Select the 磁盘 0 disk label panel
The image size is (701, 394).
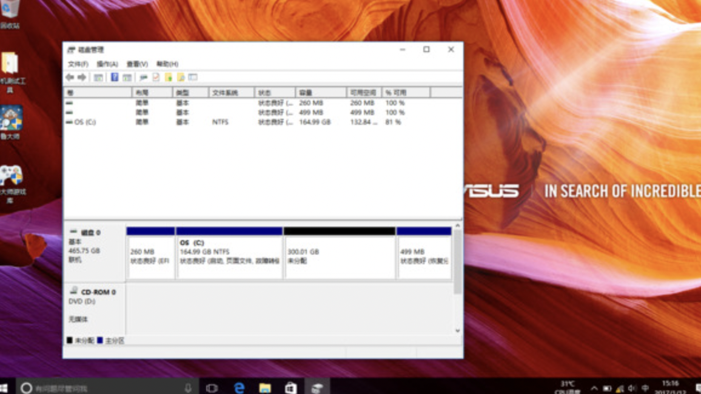tap(95, 252)
